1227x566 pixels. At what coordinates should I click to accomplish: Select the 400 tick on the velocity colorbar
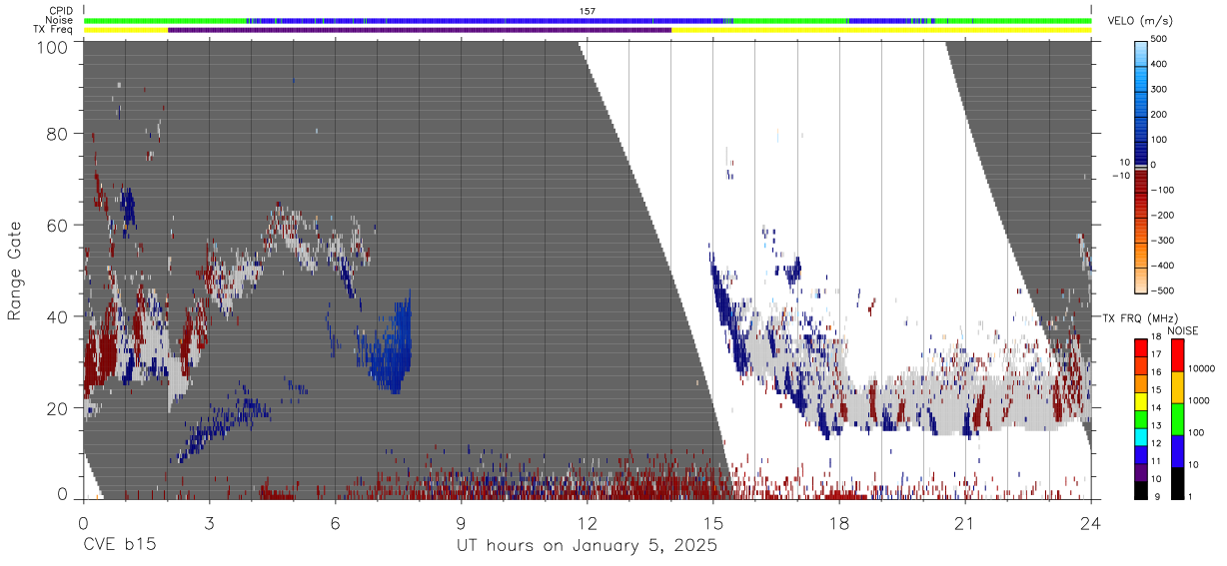[x=1161, y=65]
